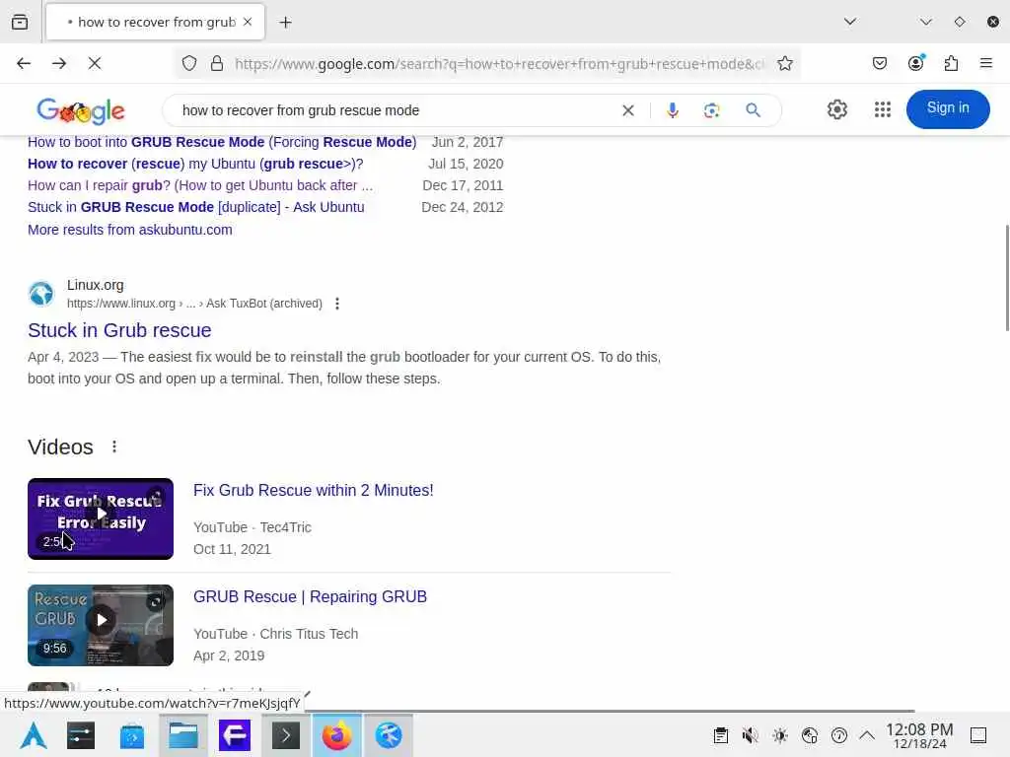The height and width of the screenshot is (757, 1010).
Task: Open 'How can I repair grub?' link
Action: click(199, 186)
